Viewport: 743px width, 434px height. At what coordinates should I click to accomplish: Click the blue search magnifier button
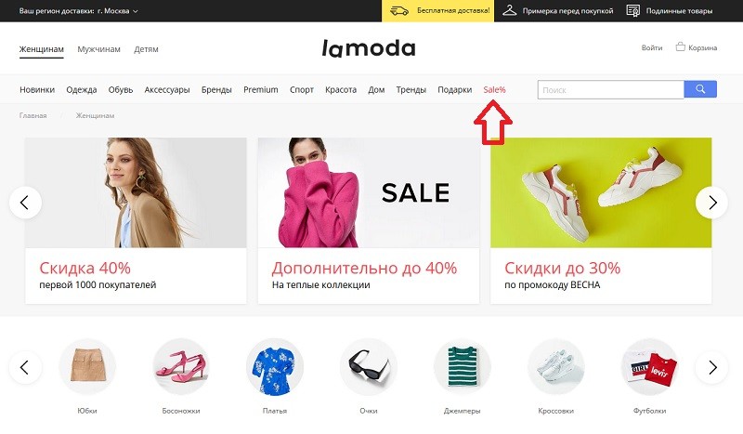[x=700, y=89]
